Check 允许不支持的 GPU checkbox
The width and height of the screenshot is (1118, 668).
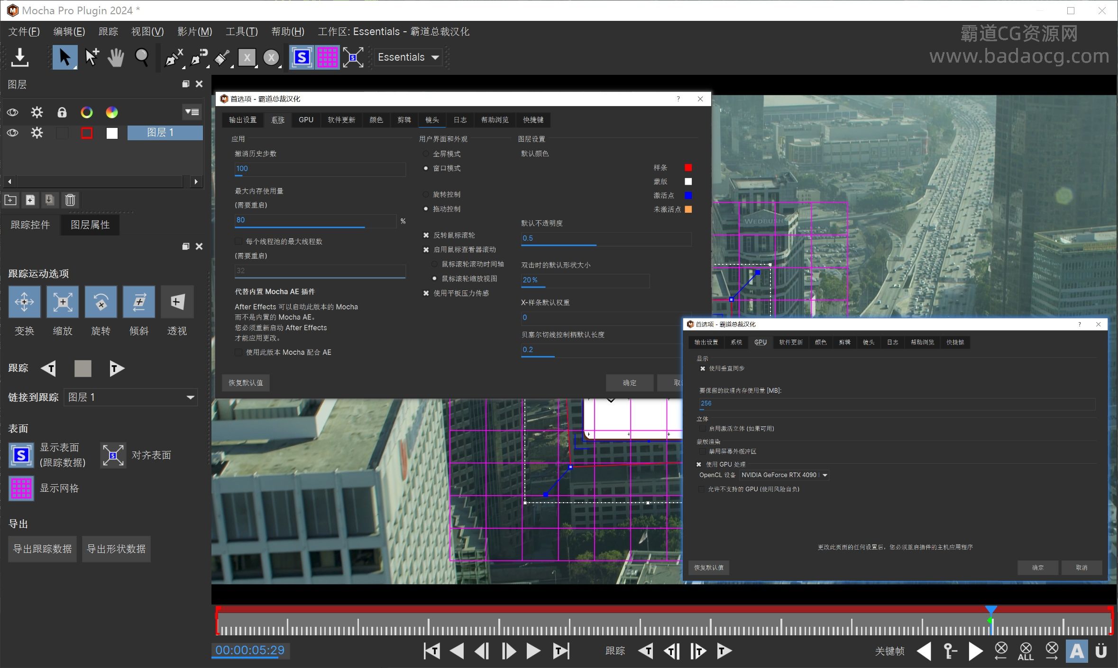702,489
